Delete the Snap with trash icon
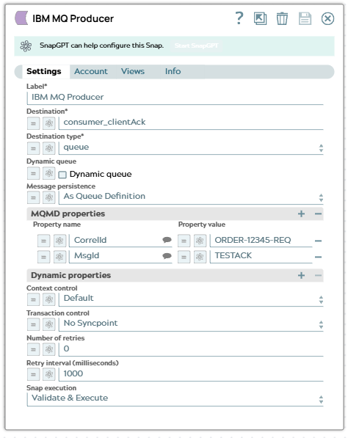 tap(282, 19)
